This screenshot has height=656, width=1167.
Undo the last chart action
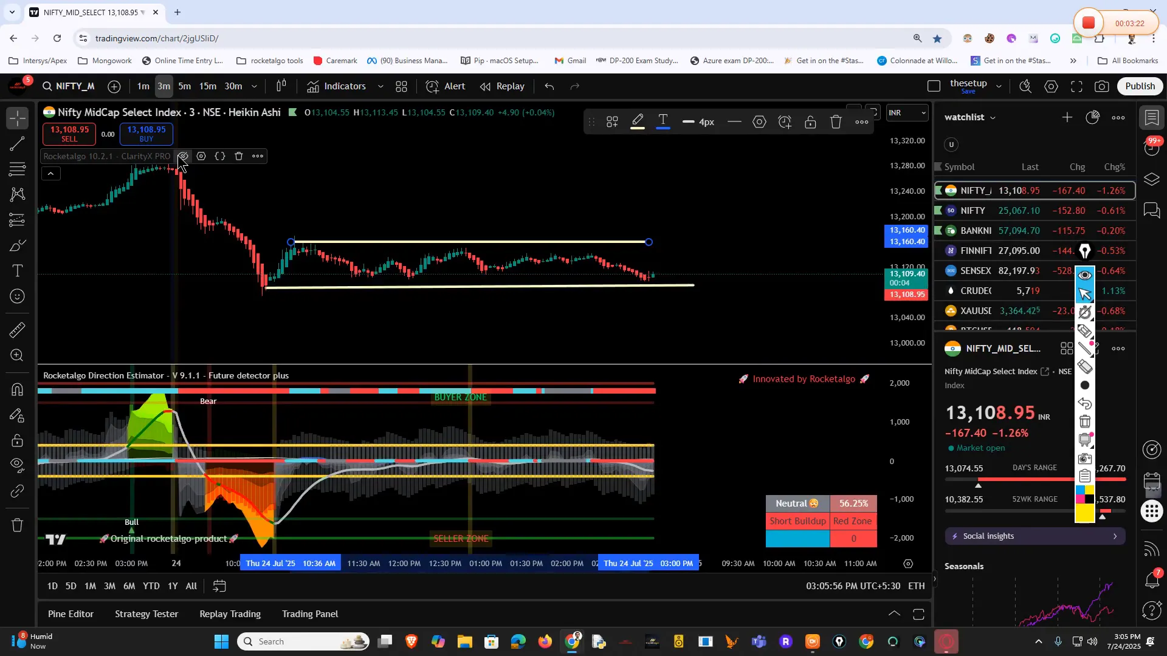(x=549, y=86)
